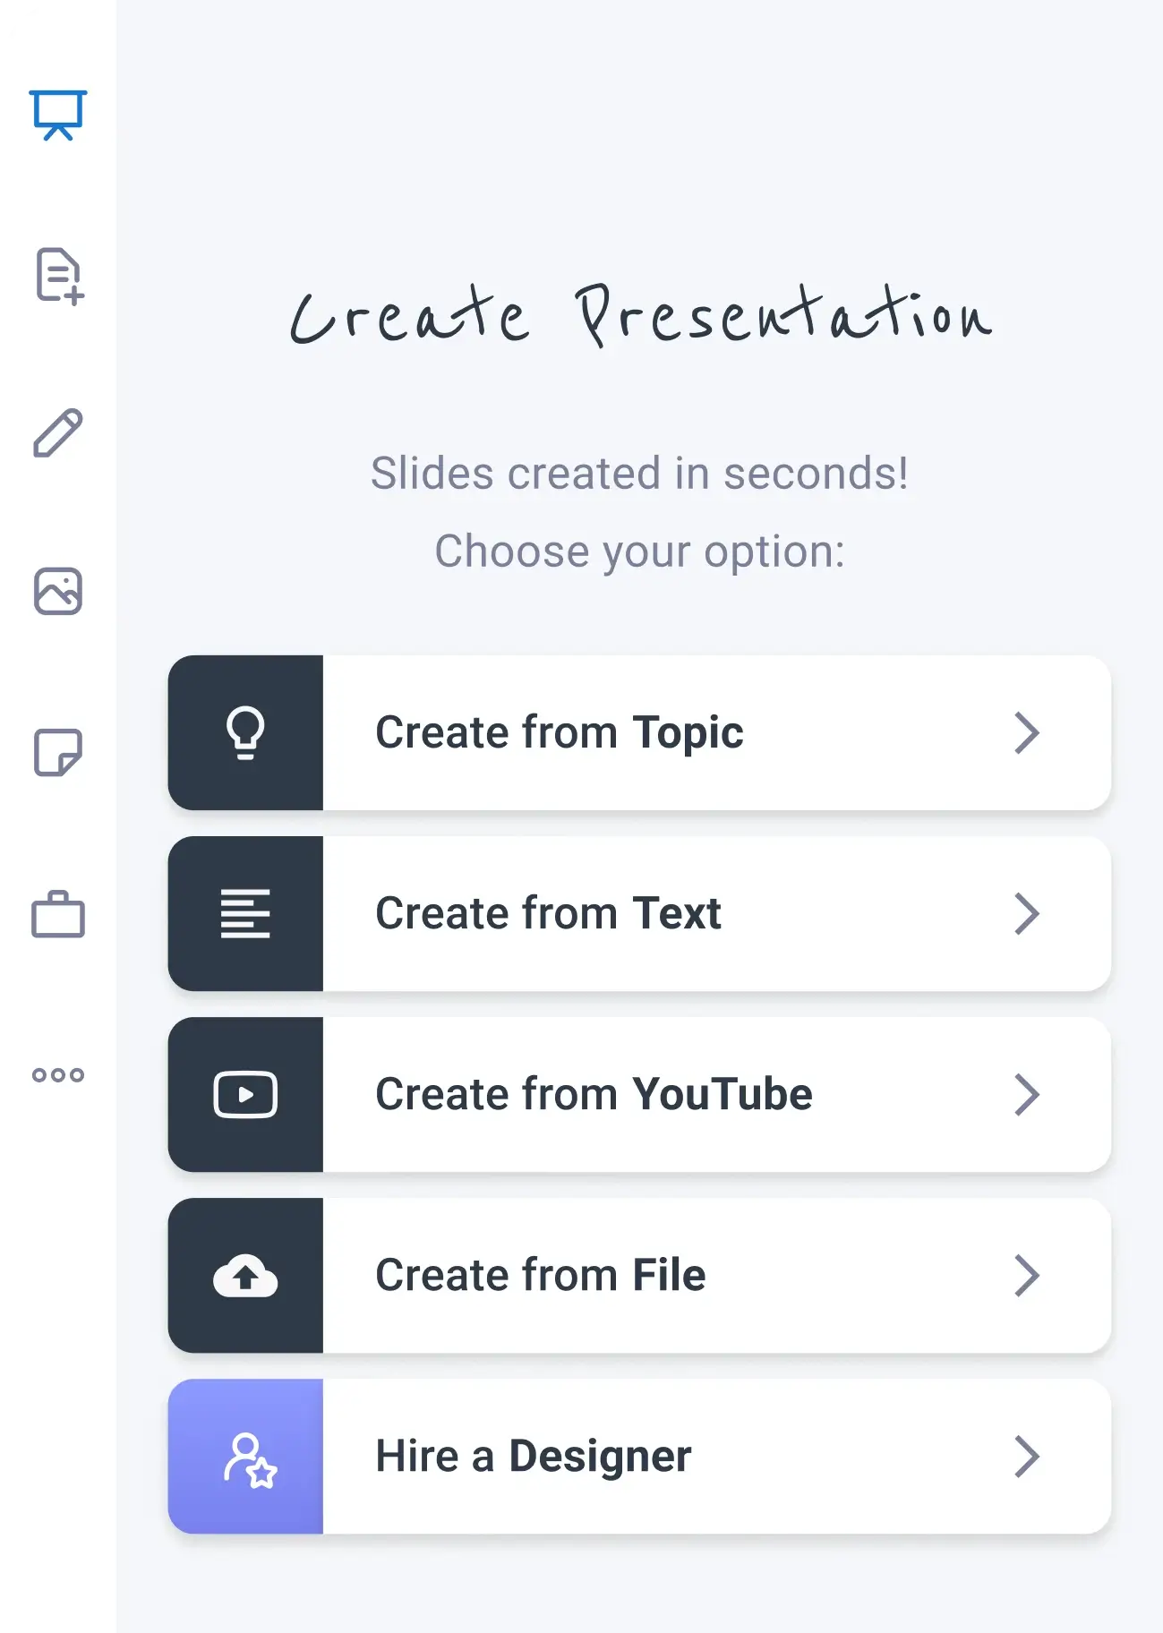Viewport: 1163px width, 1633px height.
Task: Click the add document icon in sidebar
Action: (x=58, y=276)
